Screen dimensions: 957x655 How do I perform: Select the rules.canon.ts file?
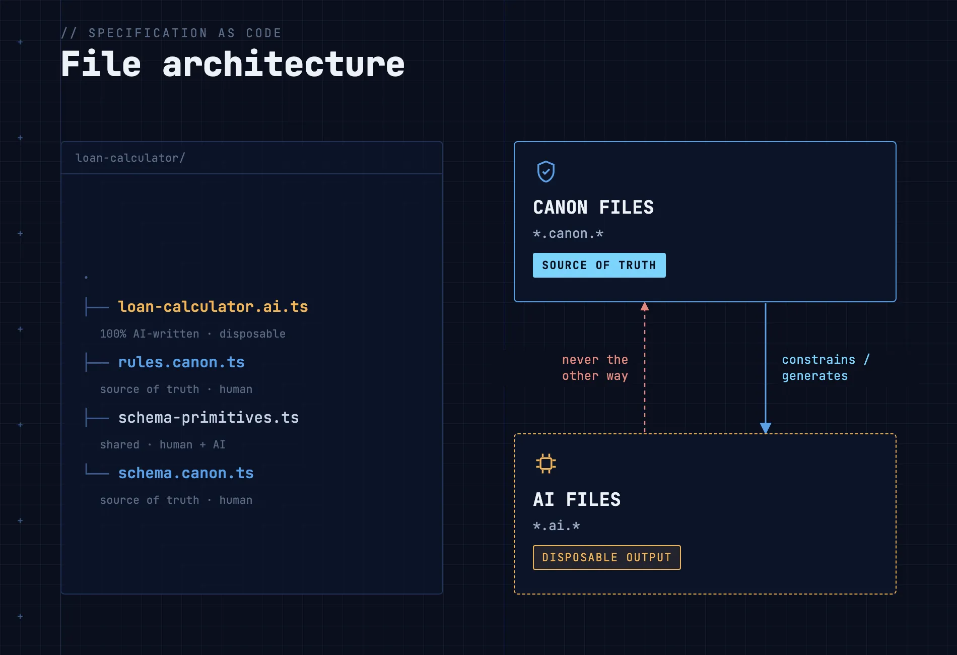click(x=181, y=362)
